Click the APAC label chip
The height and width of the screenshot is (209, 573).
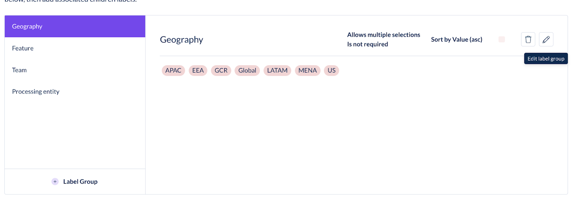173,70
